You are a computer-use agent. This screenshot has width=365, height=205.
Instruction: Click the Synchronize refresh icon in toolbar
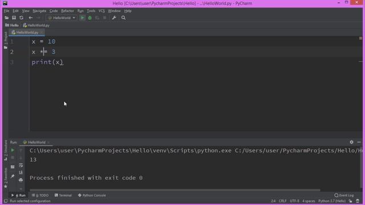21,18
